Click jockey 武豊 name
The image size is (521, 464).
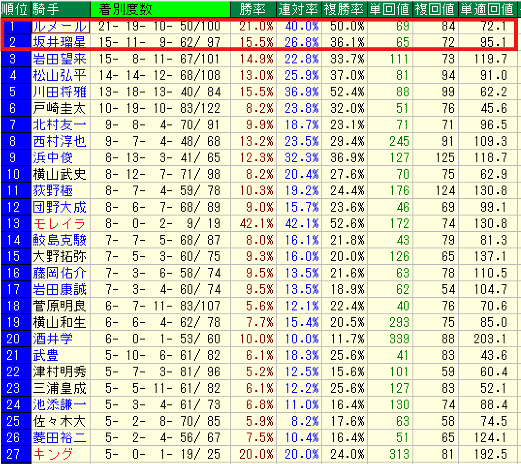point(46,355)
